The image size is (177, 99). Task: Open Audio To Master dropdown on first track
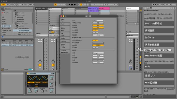42,35
